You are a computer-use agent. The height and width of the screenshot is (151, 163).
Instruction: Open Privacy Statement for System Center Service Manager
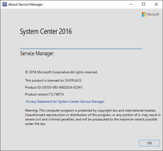65,102
